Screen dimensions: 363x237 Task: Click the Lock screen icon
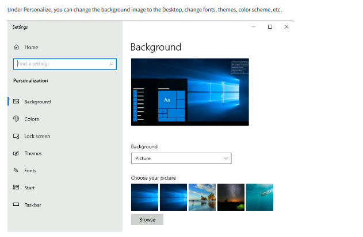pyautogui.click(x=16, y=136)
